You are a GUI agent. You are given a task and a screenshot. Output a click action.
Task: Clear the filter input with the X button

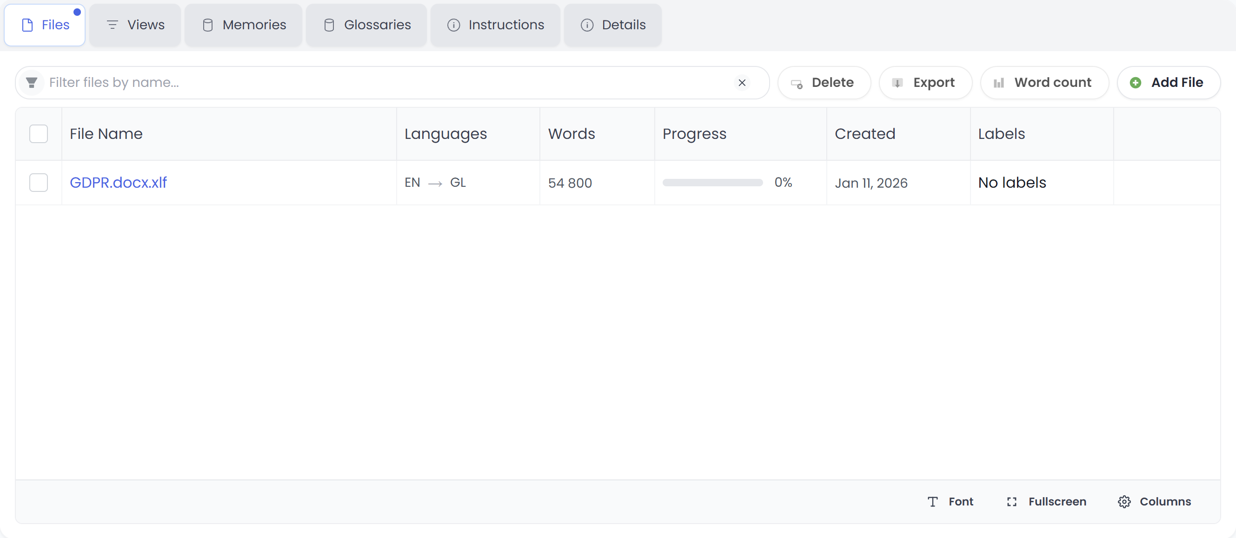pyautogui.click(x=742, y=82)
